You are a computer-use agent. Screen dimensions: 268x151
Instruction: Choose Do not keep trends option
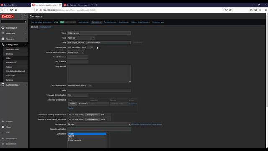pyautogui.click(x=76, y=120)
